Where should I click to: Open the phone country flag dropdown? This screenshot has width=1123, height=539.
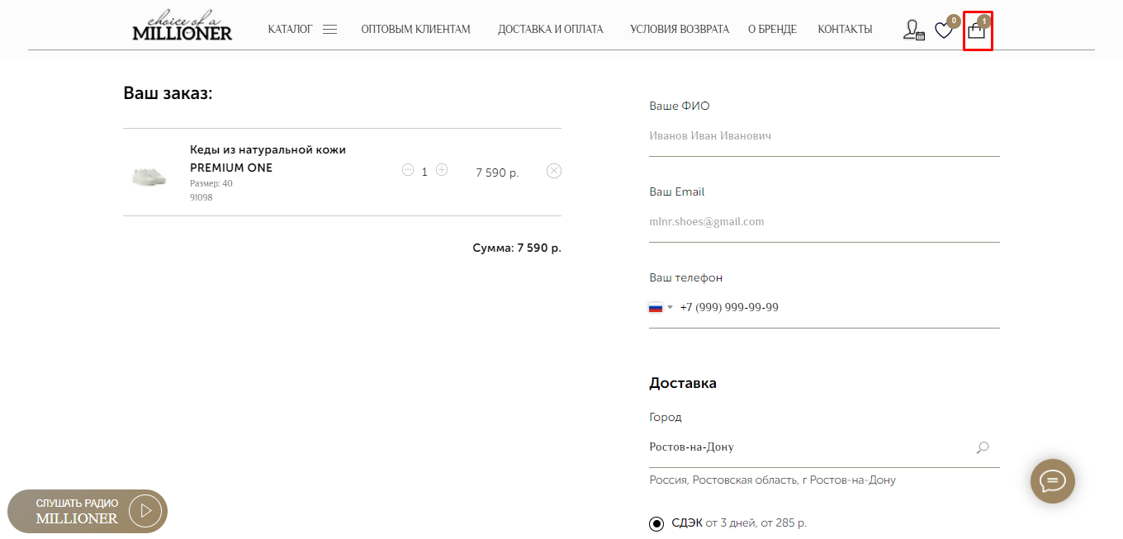coord(661,308)
